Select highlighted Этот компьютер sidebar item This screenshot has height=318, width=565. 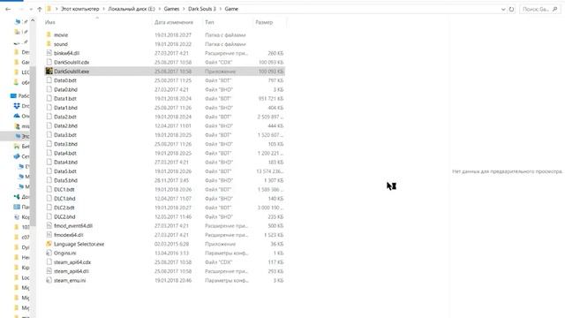pos(15,136)
